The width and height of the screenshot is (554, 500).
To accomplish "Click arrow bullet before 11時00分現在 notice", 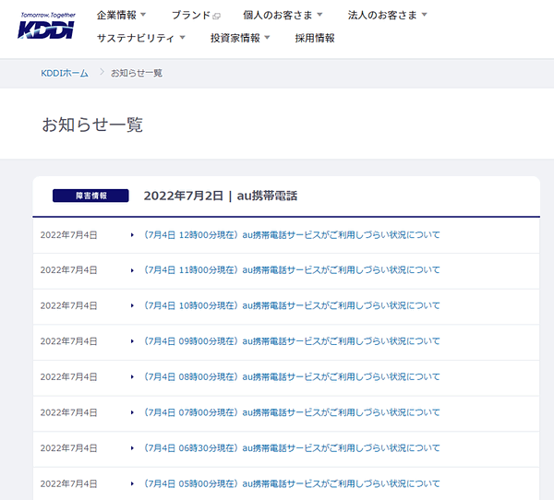I will click(x=132, y=270).
